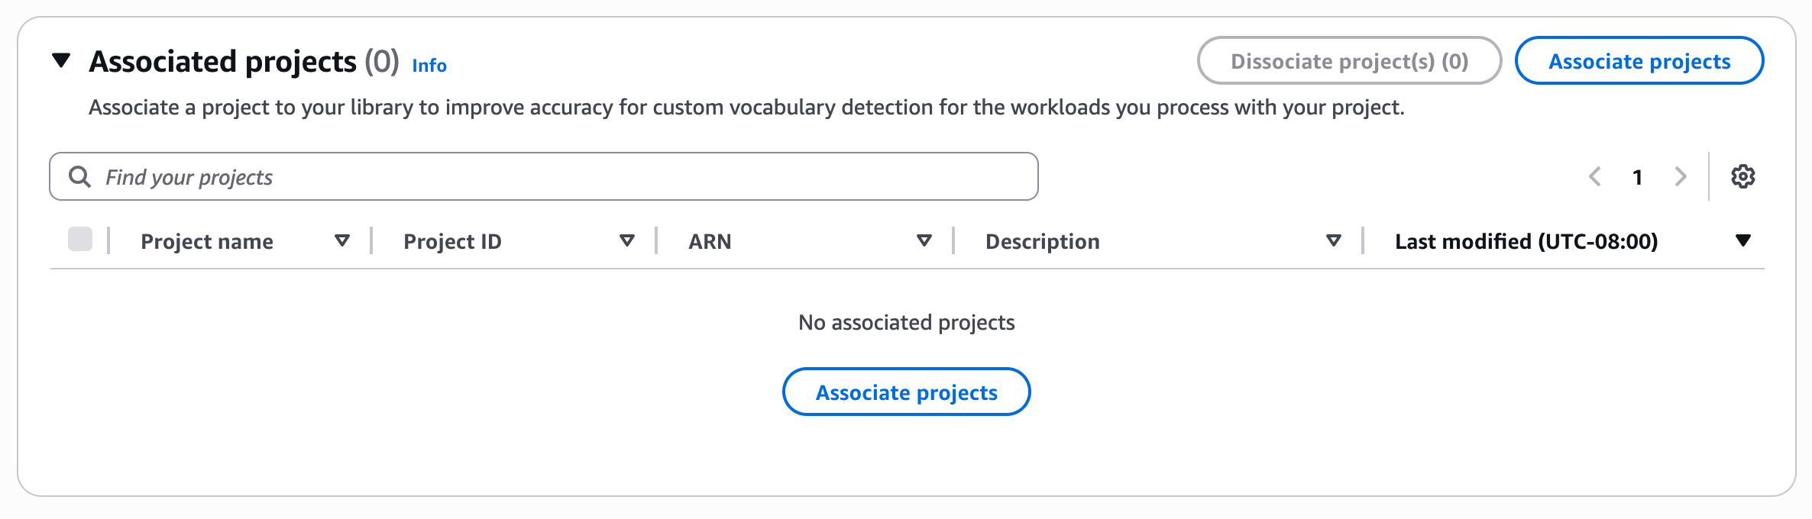Sort by Description column arrow
Screen dimensions: 1812x519
coord(1334,241)
